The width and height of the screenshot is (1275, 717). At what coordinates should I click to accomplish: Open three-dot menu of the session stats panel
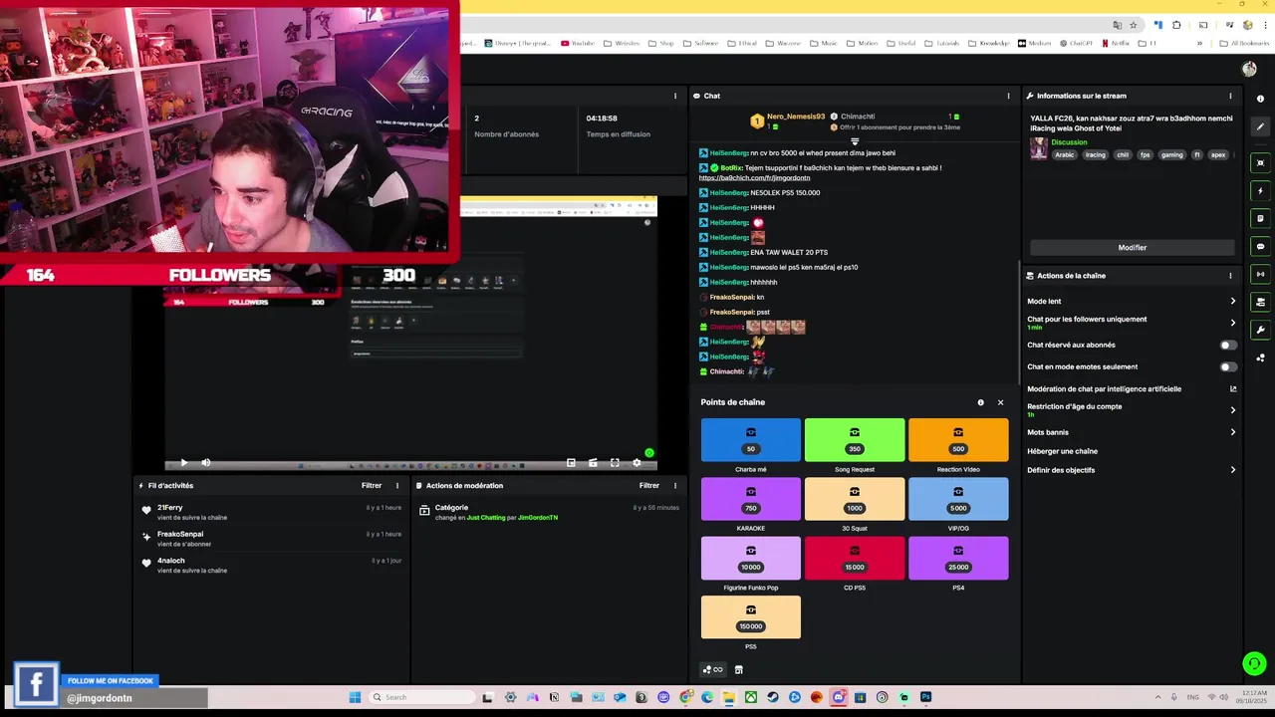pyautogui.click(x=675, y=96)
